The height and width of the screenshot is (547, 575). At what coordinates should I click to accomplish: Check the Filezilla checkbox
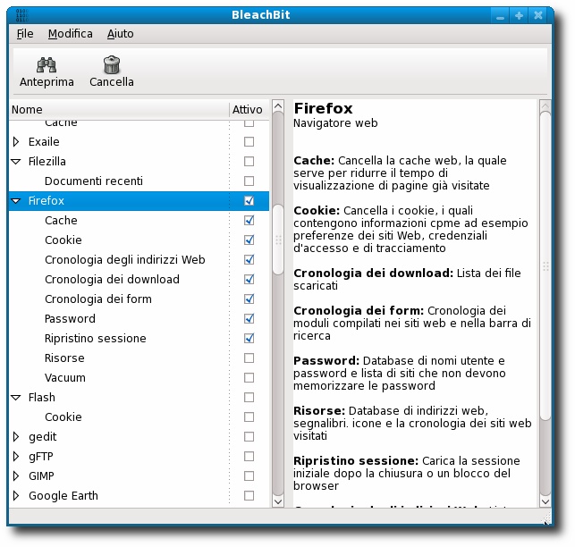(x=249, y=161)
